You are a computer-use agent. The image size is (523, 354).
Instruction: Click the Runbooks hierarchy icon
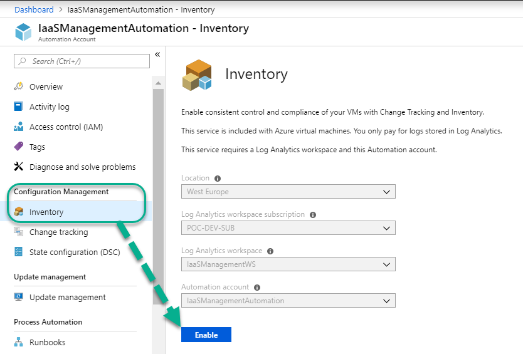pos(19,342)
